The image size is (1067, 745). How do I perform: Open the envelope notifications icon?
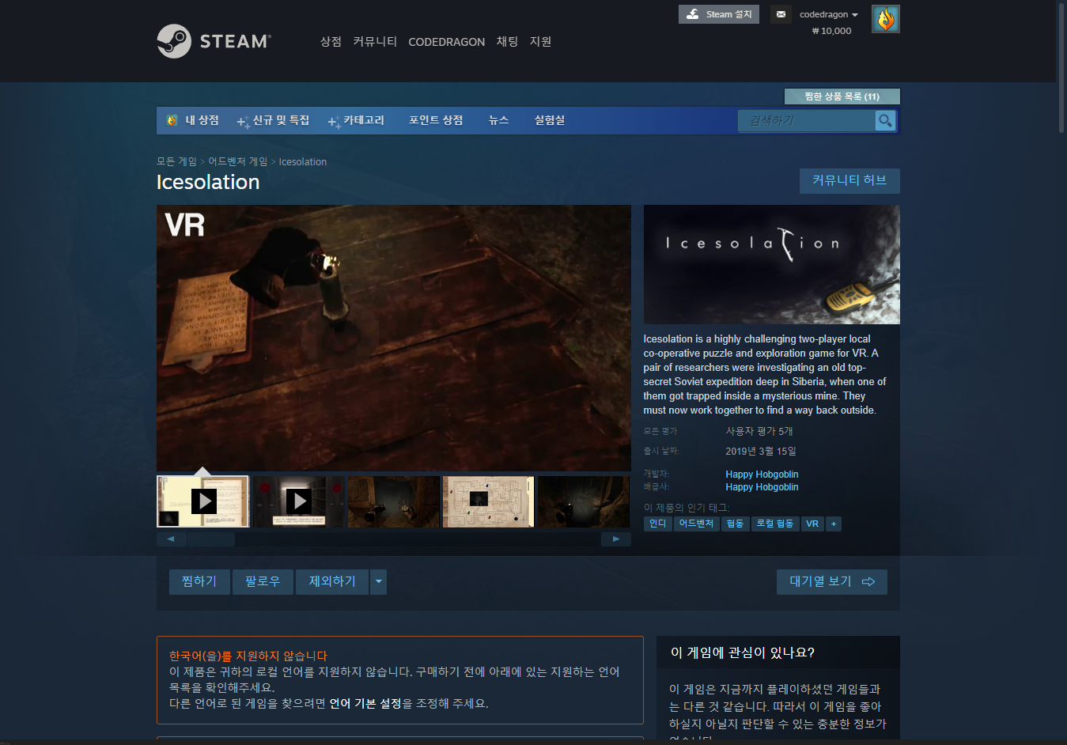click(x=781, y=14)
